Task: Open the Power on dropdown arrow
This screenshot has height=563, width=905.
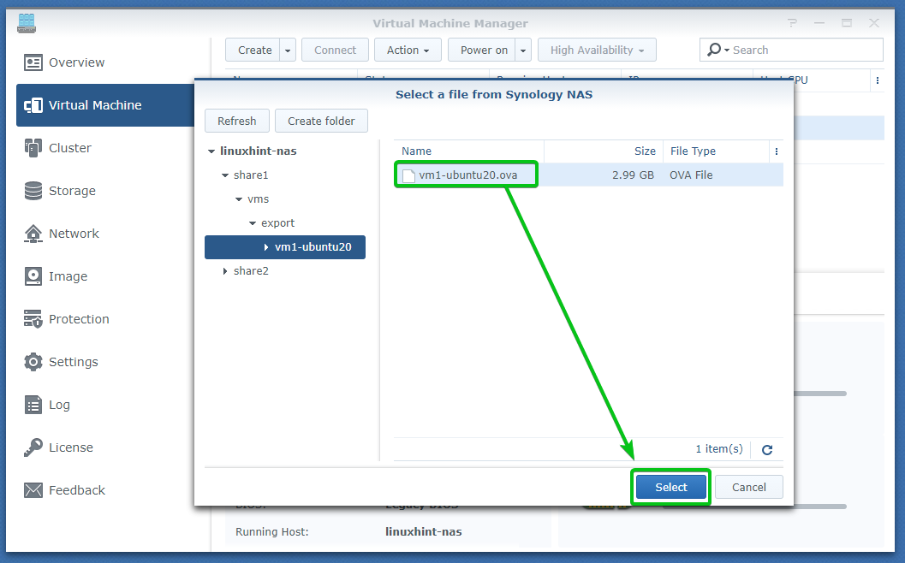Action: pos(523,50)
